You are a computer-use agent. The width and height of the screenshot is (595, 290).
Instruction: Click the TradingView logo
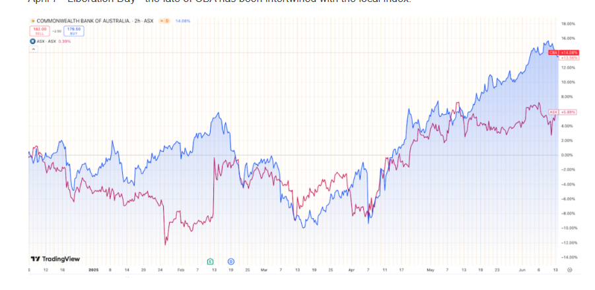coord(54,259)
